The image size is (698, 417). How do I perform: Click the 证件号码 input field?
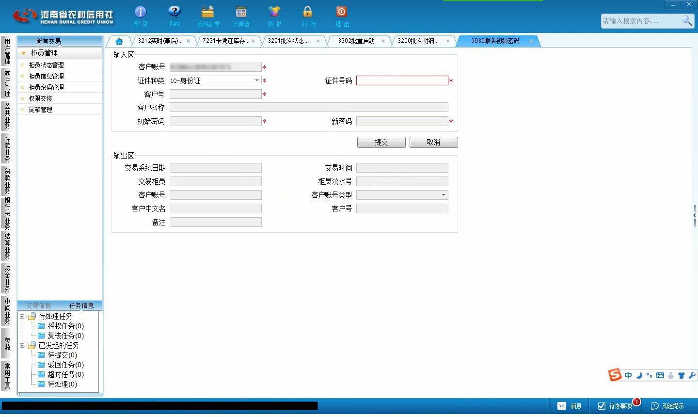coord(402,80)
